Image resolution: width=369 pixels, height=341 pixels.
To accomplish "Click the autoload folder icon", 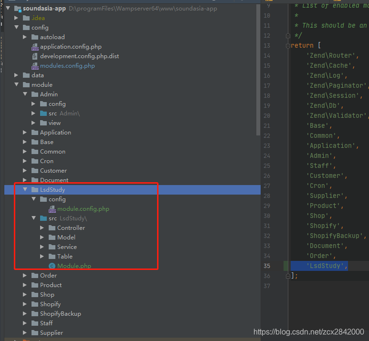I will 35,37.
